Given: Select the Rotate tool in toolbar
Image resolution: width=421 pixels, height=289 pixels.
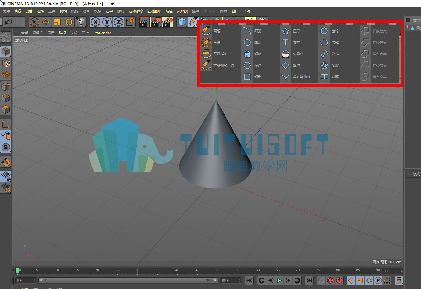Looking at the screenshot, I should coord(69,22).
